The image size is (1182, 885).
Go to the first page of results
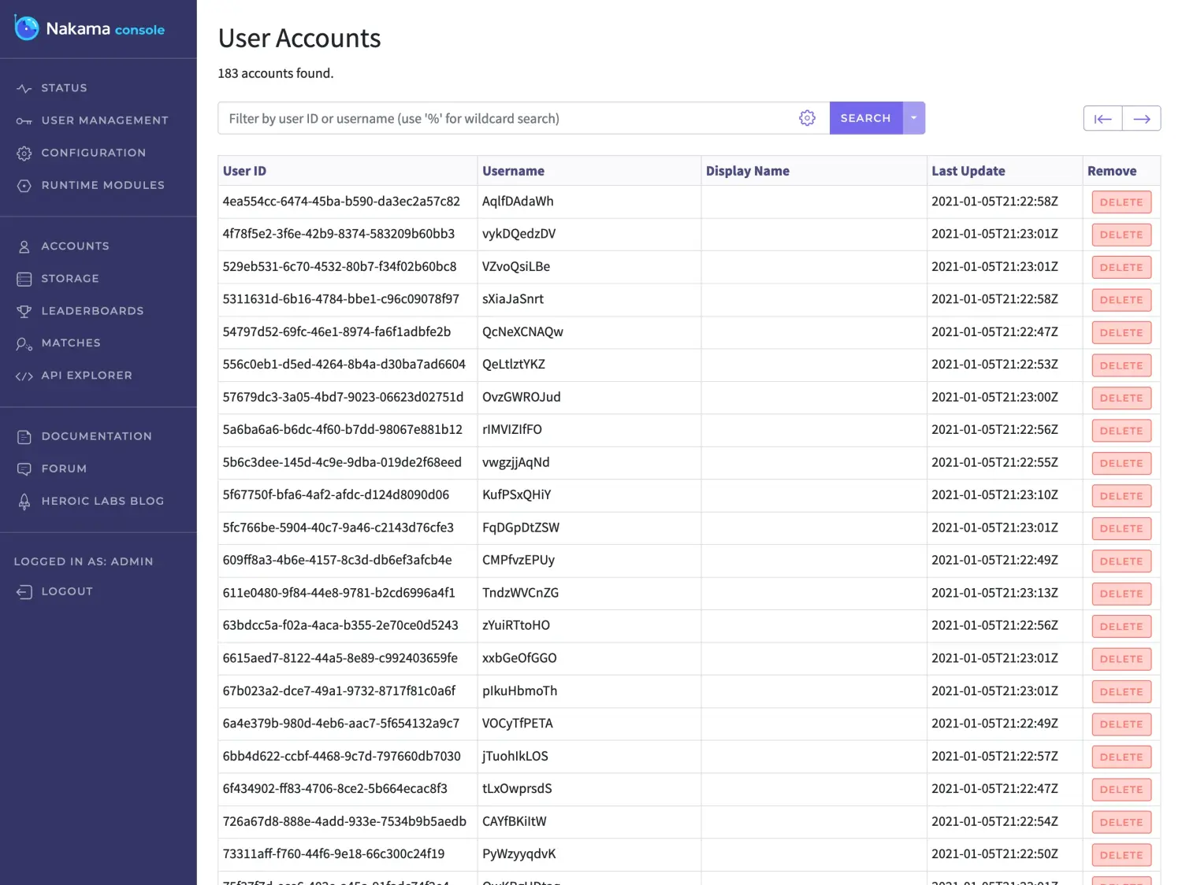tap(1102, 119)
